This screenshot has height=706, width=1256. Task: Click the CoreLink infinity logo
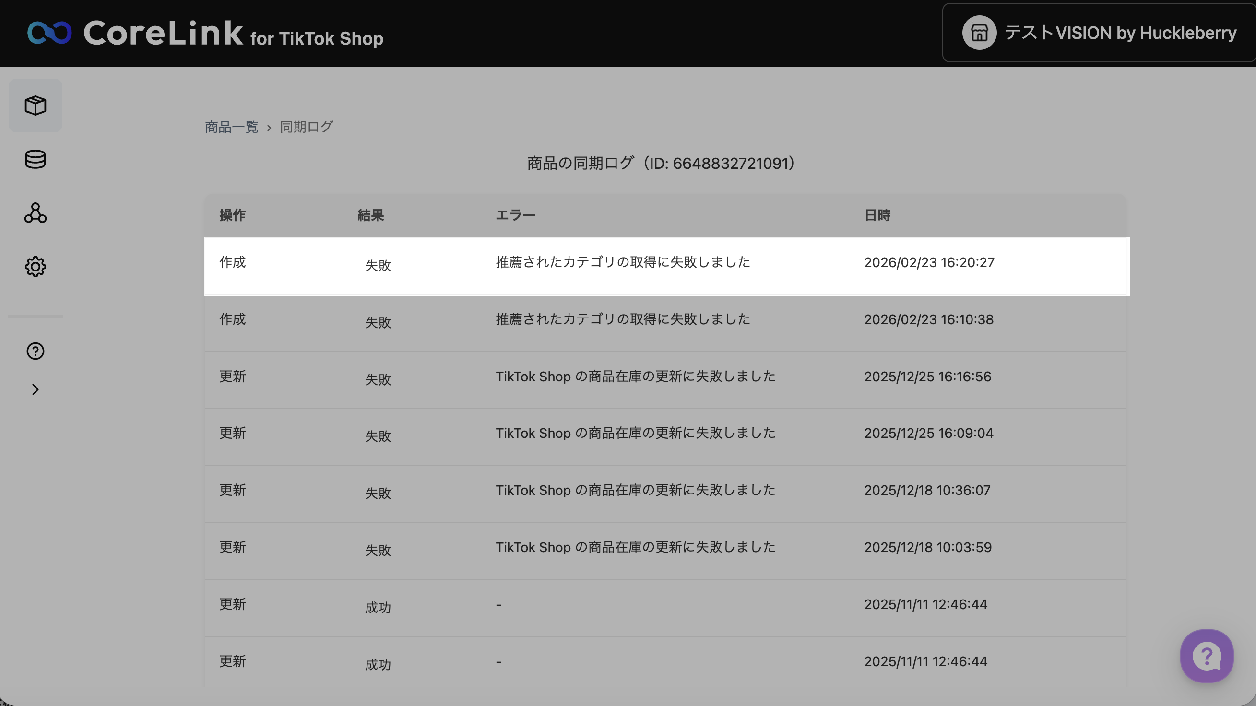coord(49,33)
